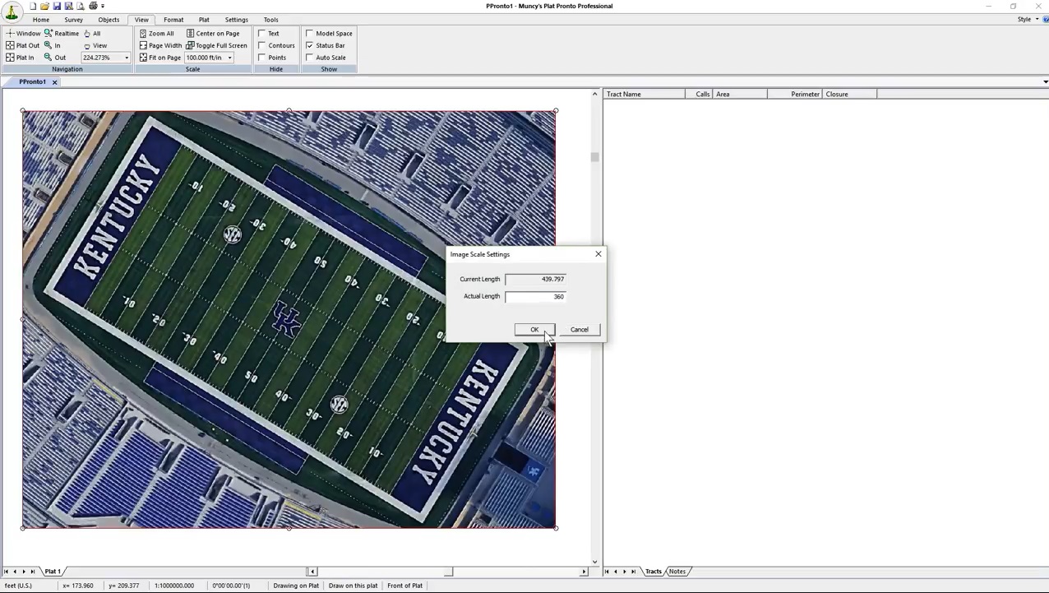Click the Print icon in quick toolbar
The image size is (1049, 593).
[x=93, y=6]
